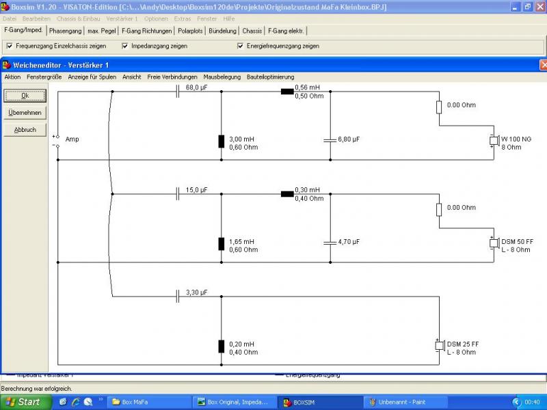Click the 0,56 mH value label
This screenshot has width=547, height=410.
click(x=307, y=87)
